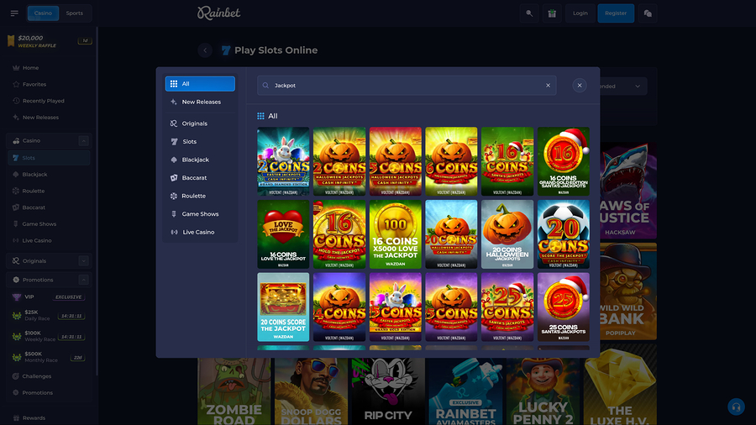Screen dimensions: 756x425
Task: Open VIP Exclusive in sidebar
Action: tap(48, 296)
